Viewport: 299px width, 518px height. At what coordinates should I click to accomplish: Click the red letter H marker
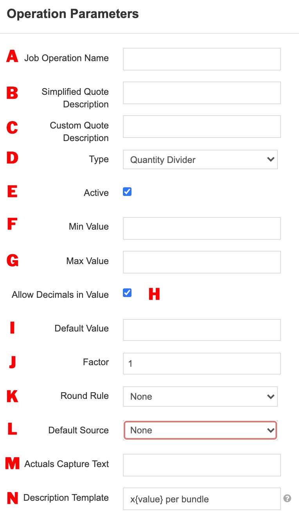point(154,294)
